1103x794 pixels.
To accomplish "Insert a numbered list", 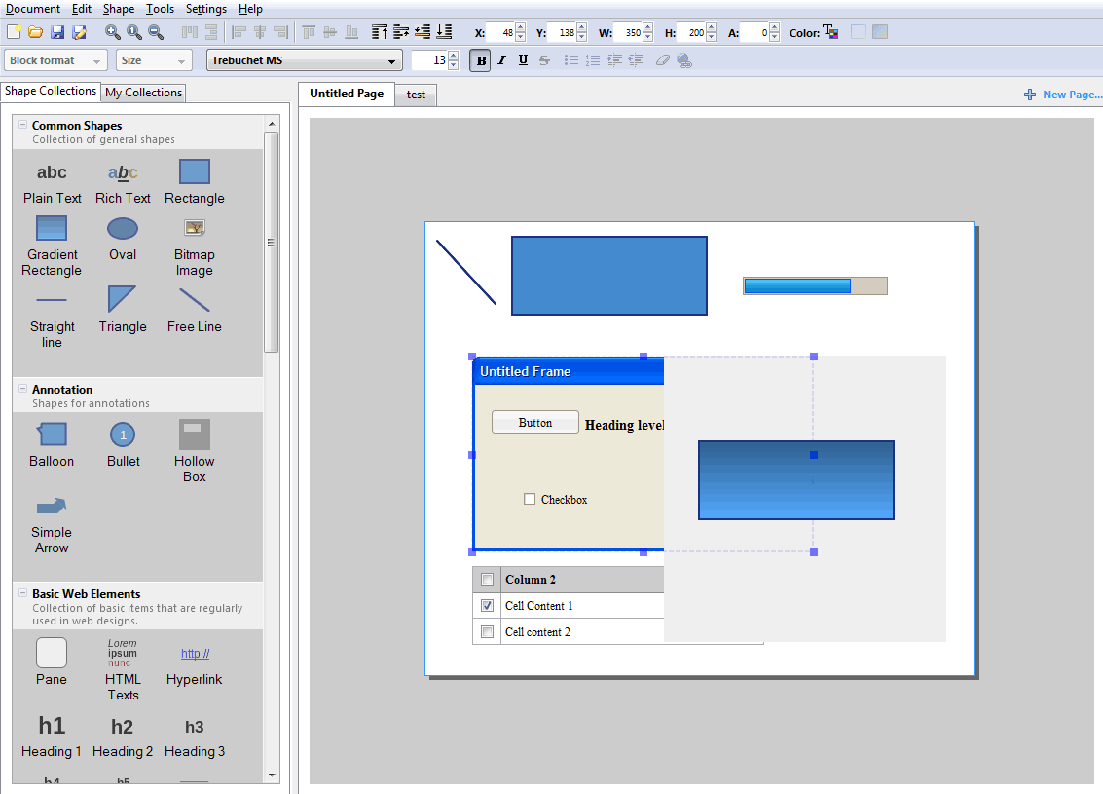I will click(x=593, y=60).
